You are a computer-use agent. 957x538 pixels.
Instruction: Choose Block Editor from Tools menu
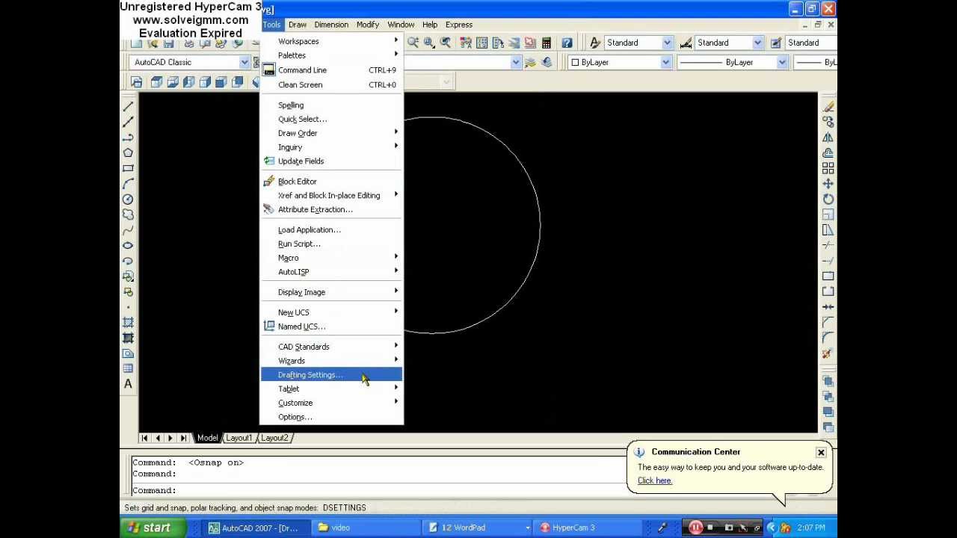click(x=331, y=182)
